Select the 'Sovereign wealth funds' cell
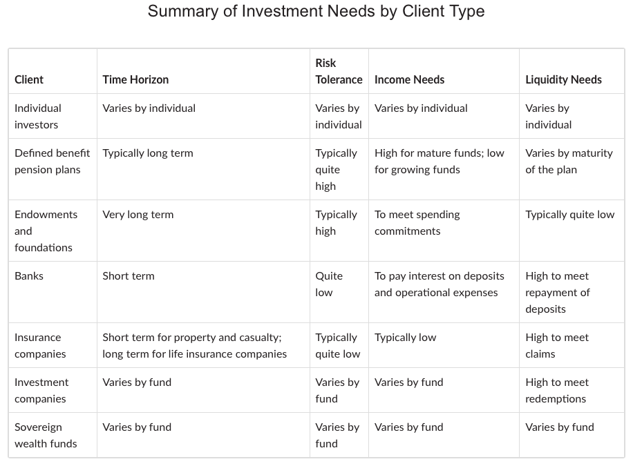Screen dimensions: 633x466 46,435
